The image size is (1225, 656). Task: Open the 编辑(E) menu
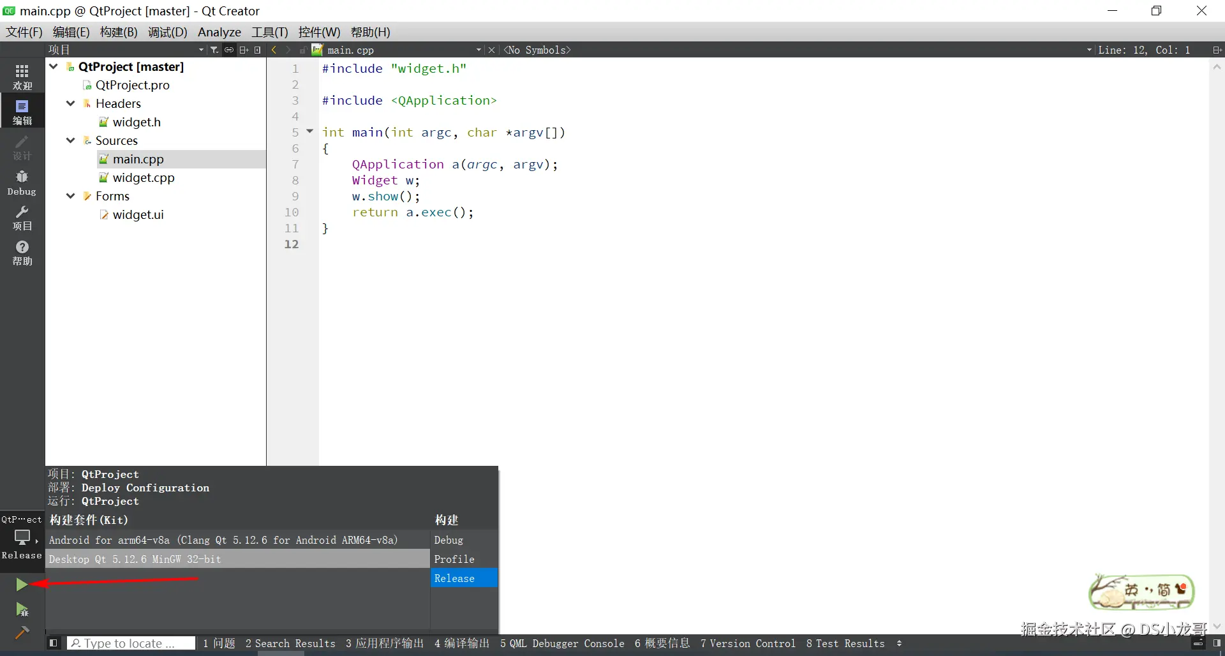(71, 32)
